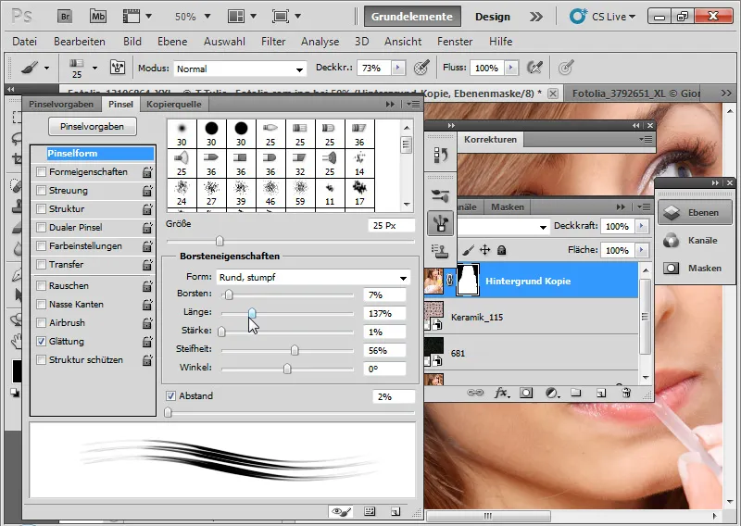
Task: Link layers chain icon in layers panel
Action: point(475,393)
